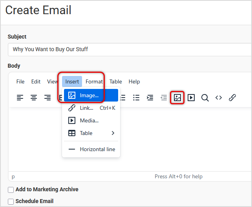Click the insert media toolbar icon
The image size is (252, 207).
[x=191, y=98]
